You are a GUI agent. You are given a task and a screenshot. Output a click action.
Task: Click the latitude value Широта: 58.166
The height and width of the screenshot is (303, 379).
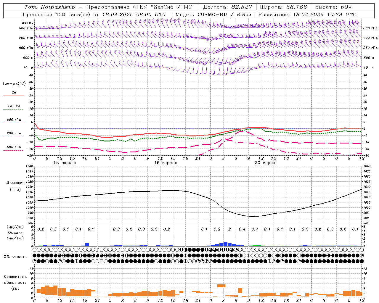(284, 7)
